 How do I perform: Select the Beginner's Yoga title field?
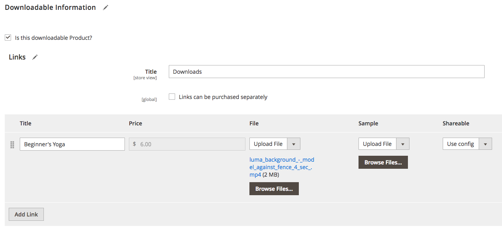(x=72, y=144)
